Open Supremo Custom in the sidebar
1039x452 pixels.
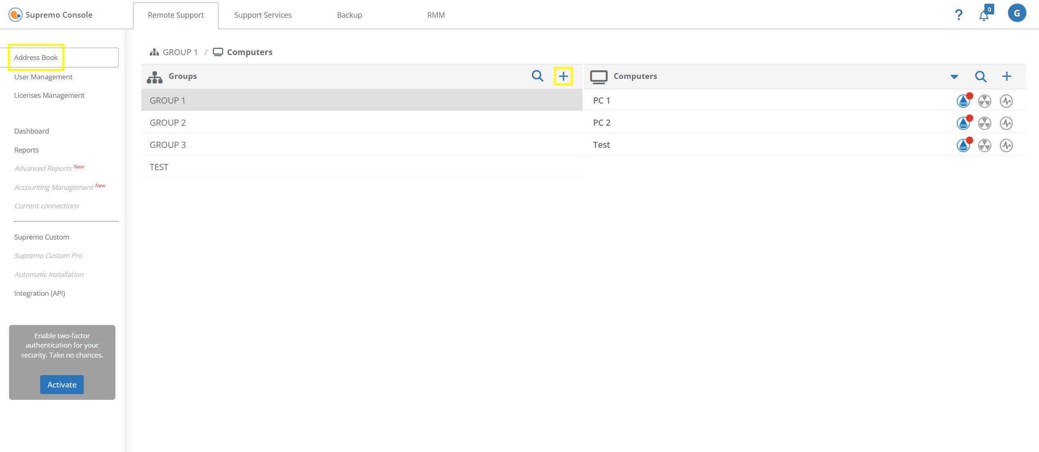tap(41, 237)
